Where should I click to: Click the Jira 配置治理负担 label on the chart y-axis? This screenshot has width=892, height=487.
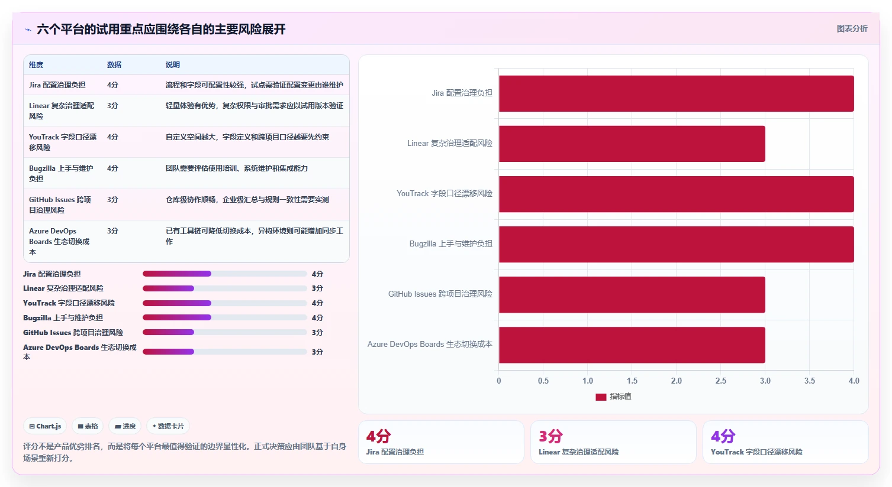point(462,93)
